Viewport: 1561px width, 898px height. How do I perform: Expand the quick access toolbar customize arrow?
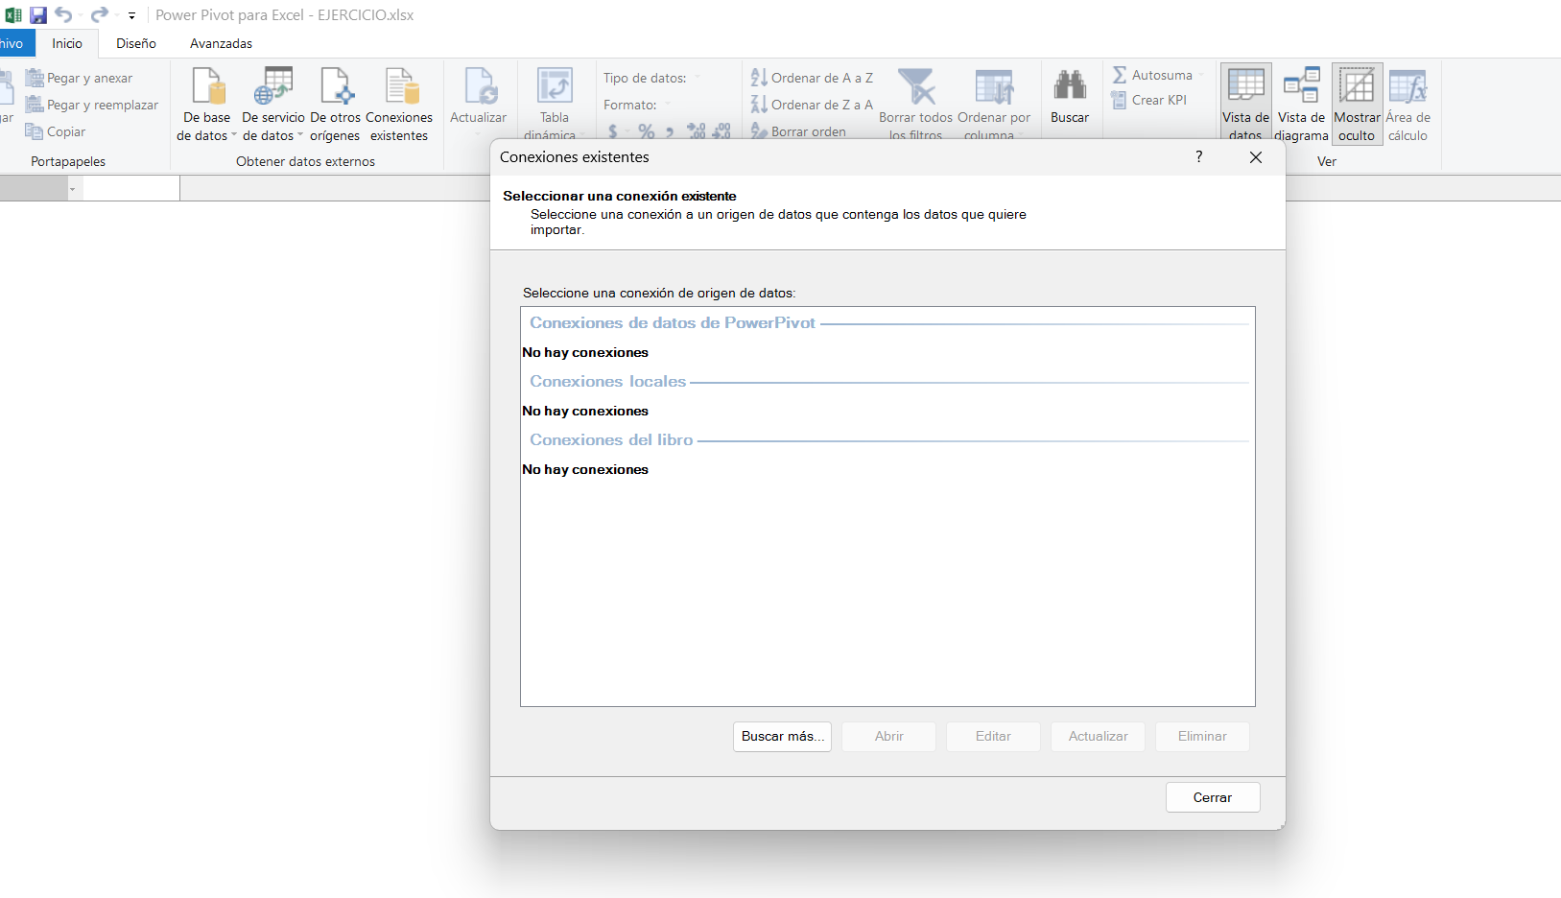click(x=131, y=16)
